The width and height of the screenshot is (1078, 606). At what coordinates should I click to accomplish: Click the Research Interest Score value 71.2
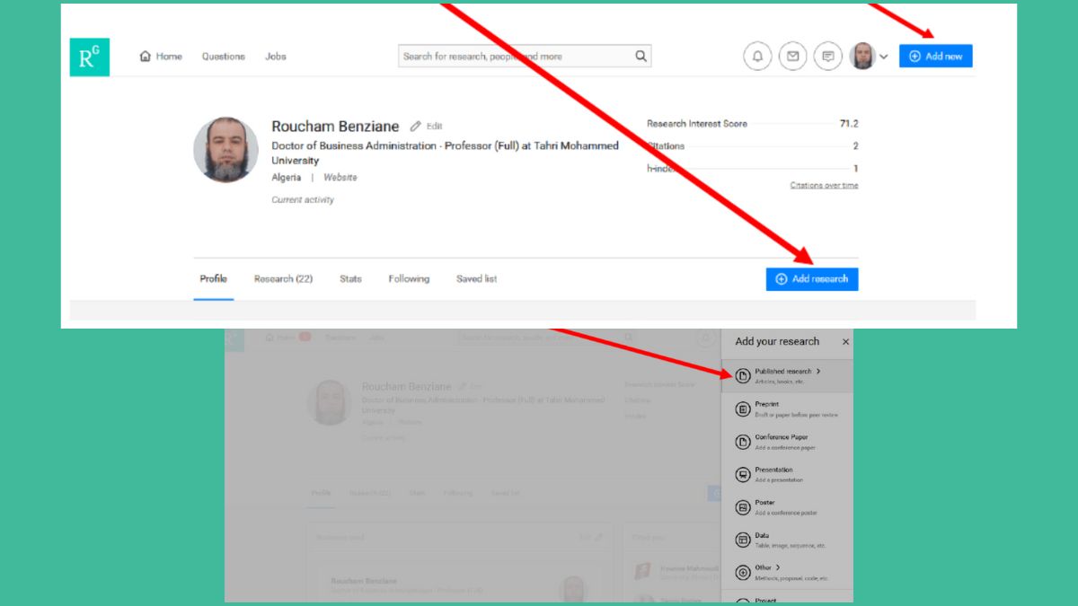(x=849, y=124)
